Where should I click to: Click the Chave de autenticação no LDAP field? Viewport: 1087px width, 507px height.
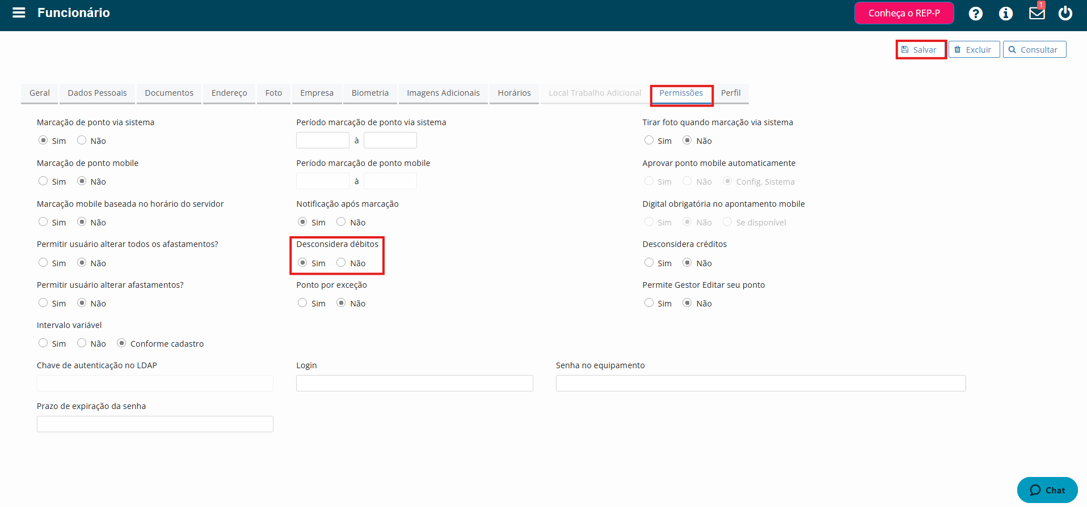tap(155, 383)
